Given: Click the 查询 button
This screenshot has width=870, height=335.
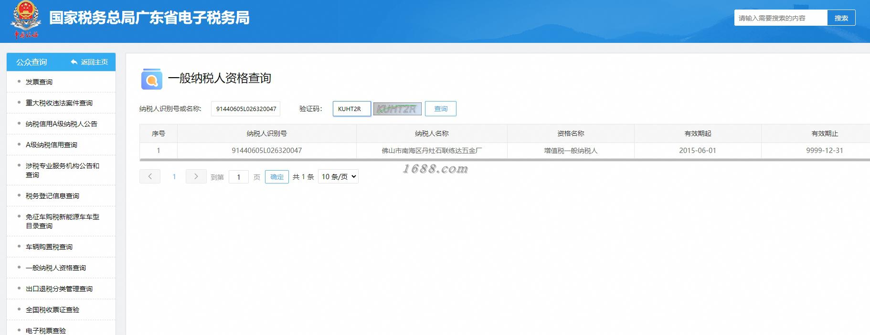Looking at the screenshot, I should tap(441, 109).
